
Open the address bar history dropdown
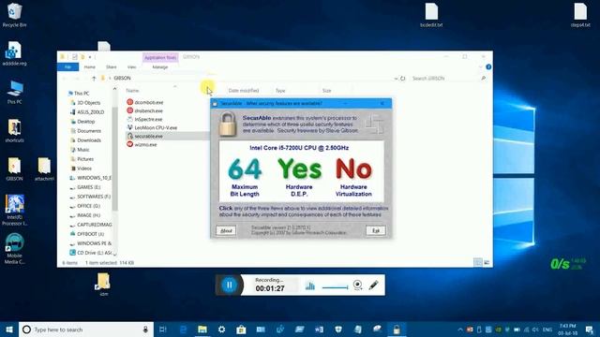click(x=396, y=79)
